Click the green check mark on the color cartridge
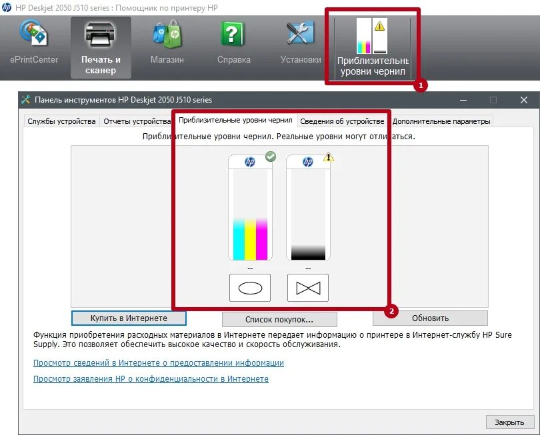The height and width of the screenshot is (435, 540). (271, 157)
